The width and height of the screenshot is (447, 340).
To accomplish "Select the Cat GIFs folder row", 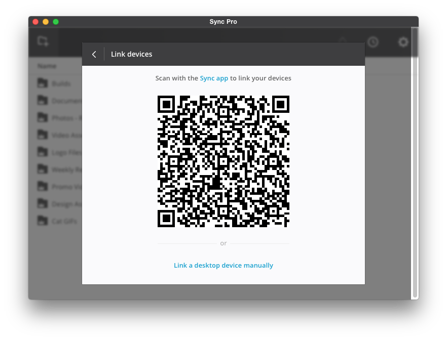I will 55,221.
